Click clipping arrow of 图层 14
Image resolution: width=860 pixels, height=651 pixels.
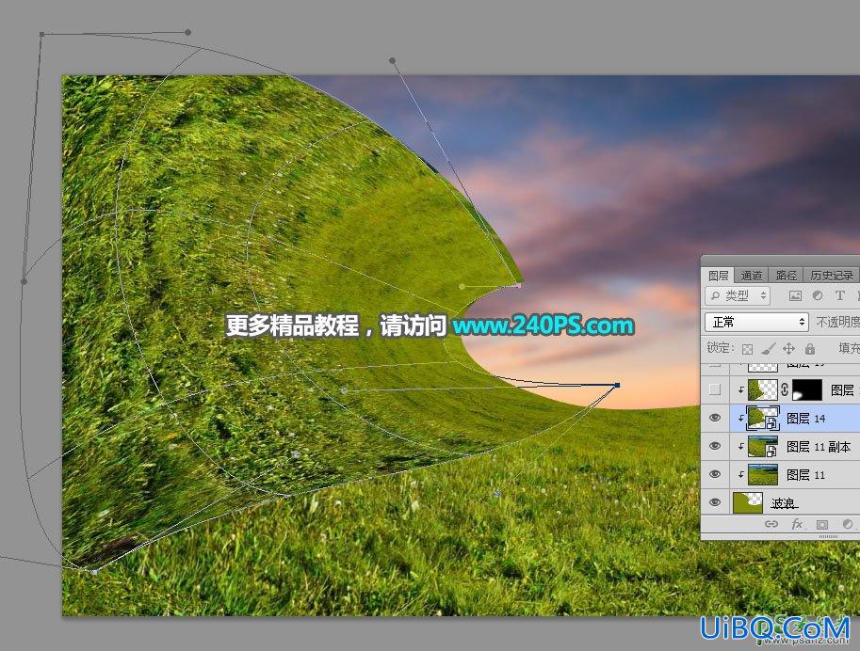740,419
